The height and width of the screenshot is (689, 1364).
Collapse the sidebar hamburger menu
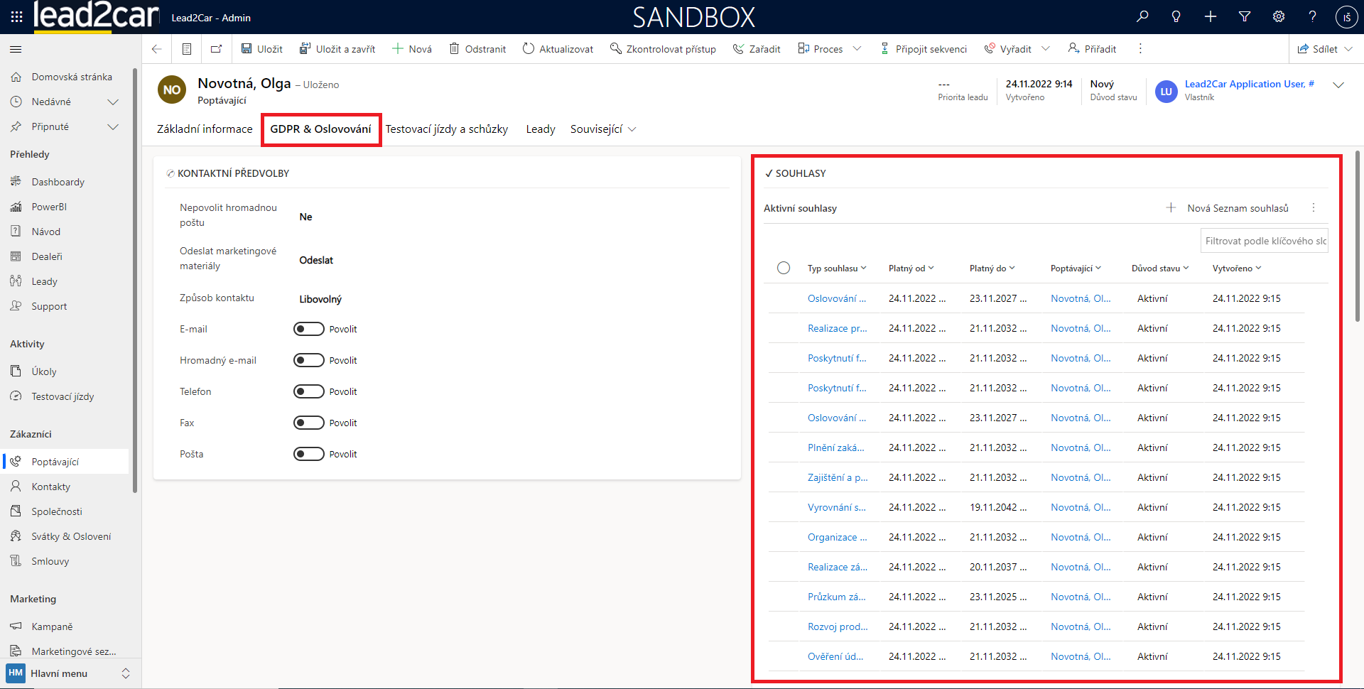coord(16,49)
